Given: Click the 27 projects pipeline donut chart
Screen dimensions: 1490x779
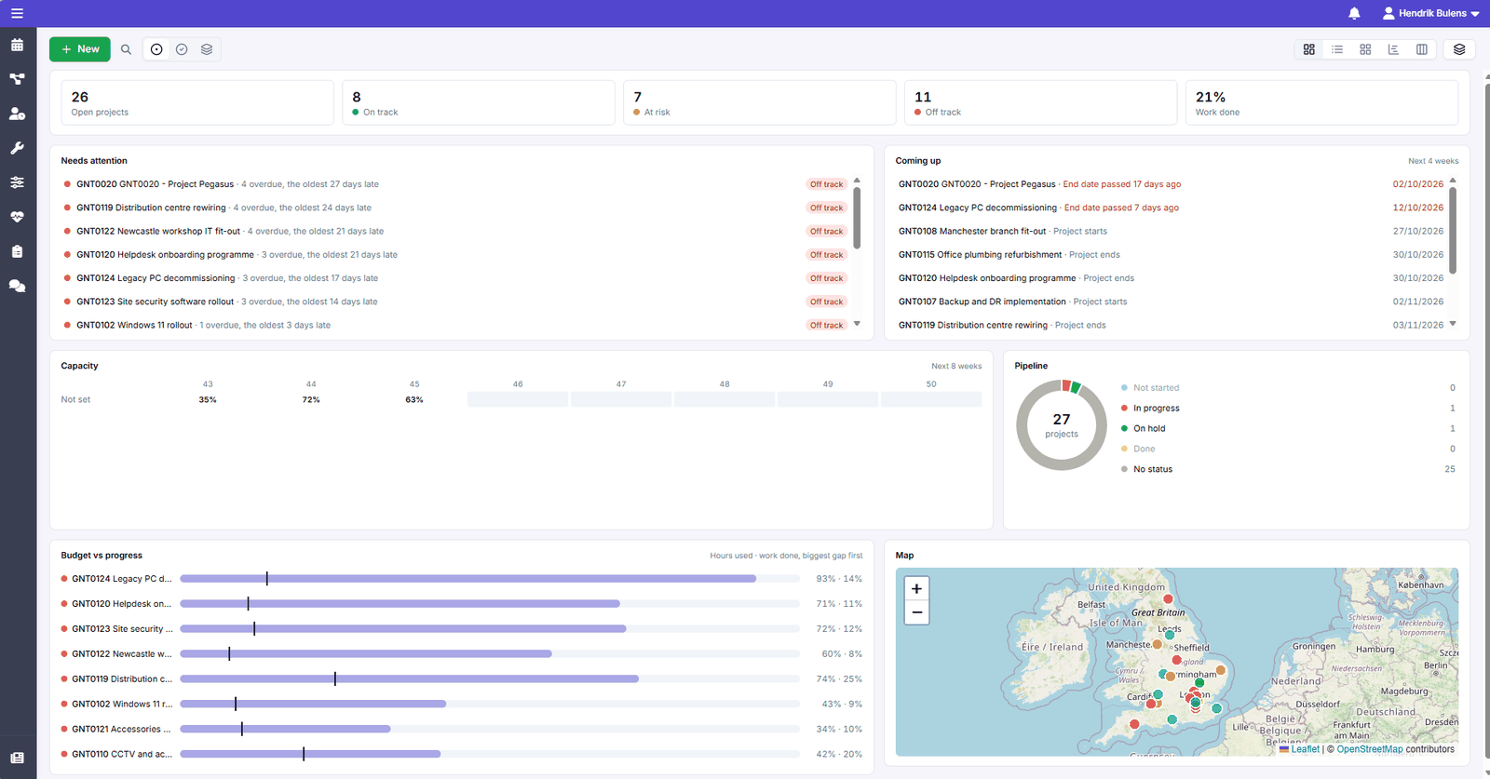Looking at the screenshot, I should 1062,425.
